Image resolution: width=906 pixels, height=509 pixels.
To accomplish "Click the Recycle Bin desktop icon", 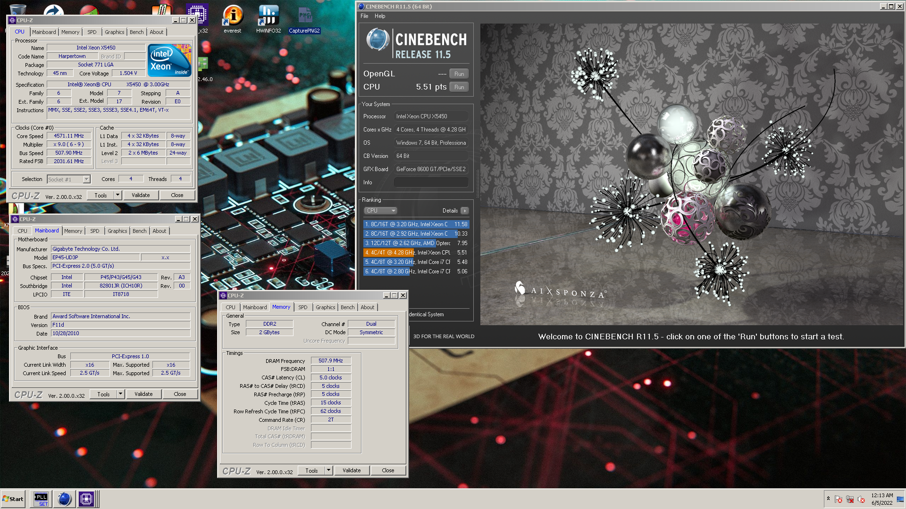I will 17,8.
